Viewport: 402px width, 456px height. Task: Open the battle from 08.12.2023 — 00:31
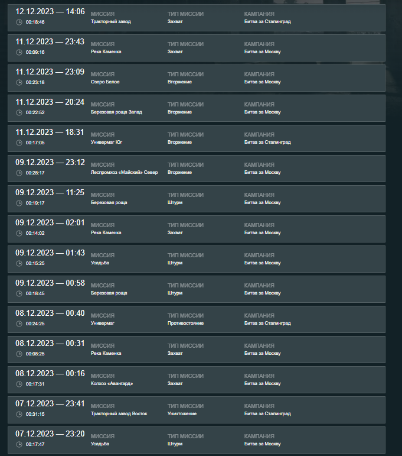197,350
